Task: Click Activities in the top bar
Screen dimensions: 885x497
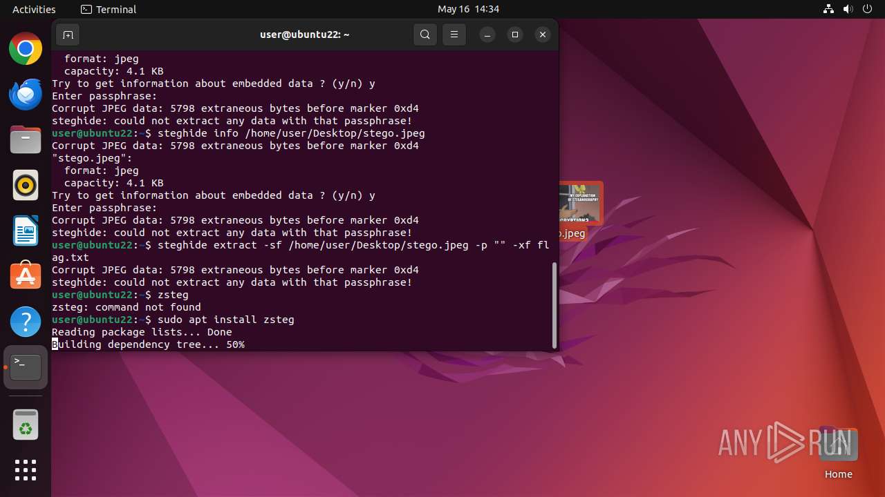Action: pos(34,9)
